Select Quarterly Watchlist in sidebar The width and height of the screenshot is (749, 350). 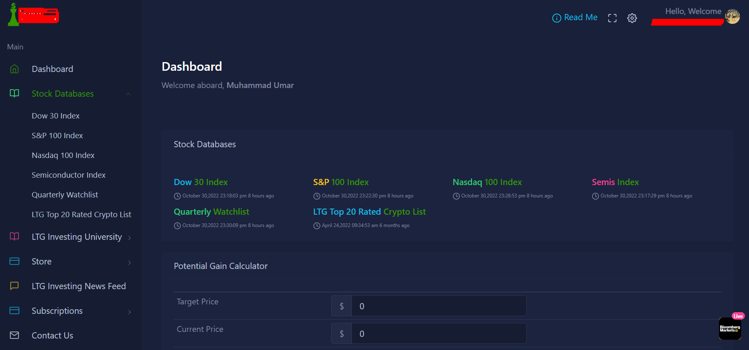(65, 195)
